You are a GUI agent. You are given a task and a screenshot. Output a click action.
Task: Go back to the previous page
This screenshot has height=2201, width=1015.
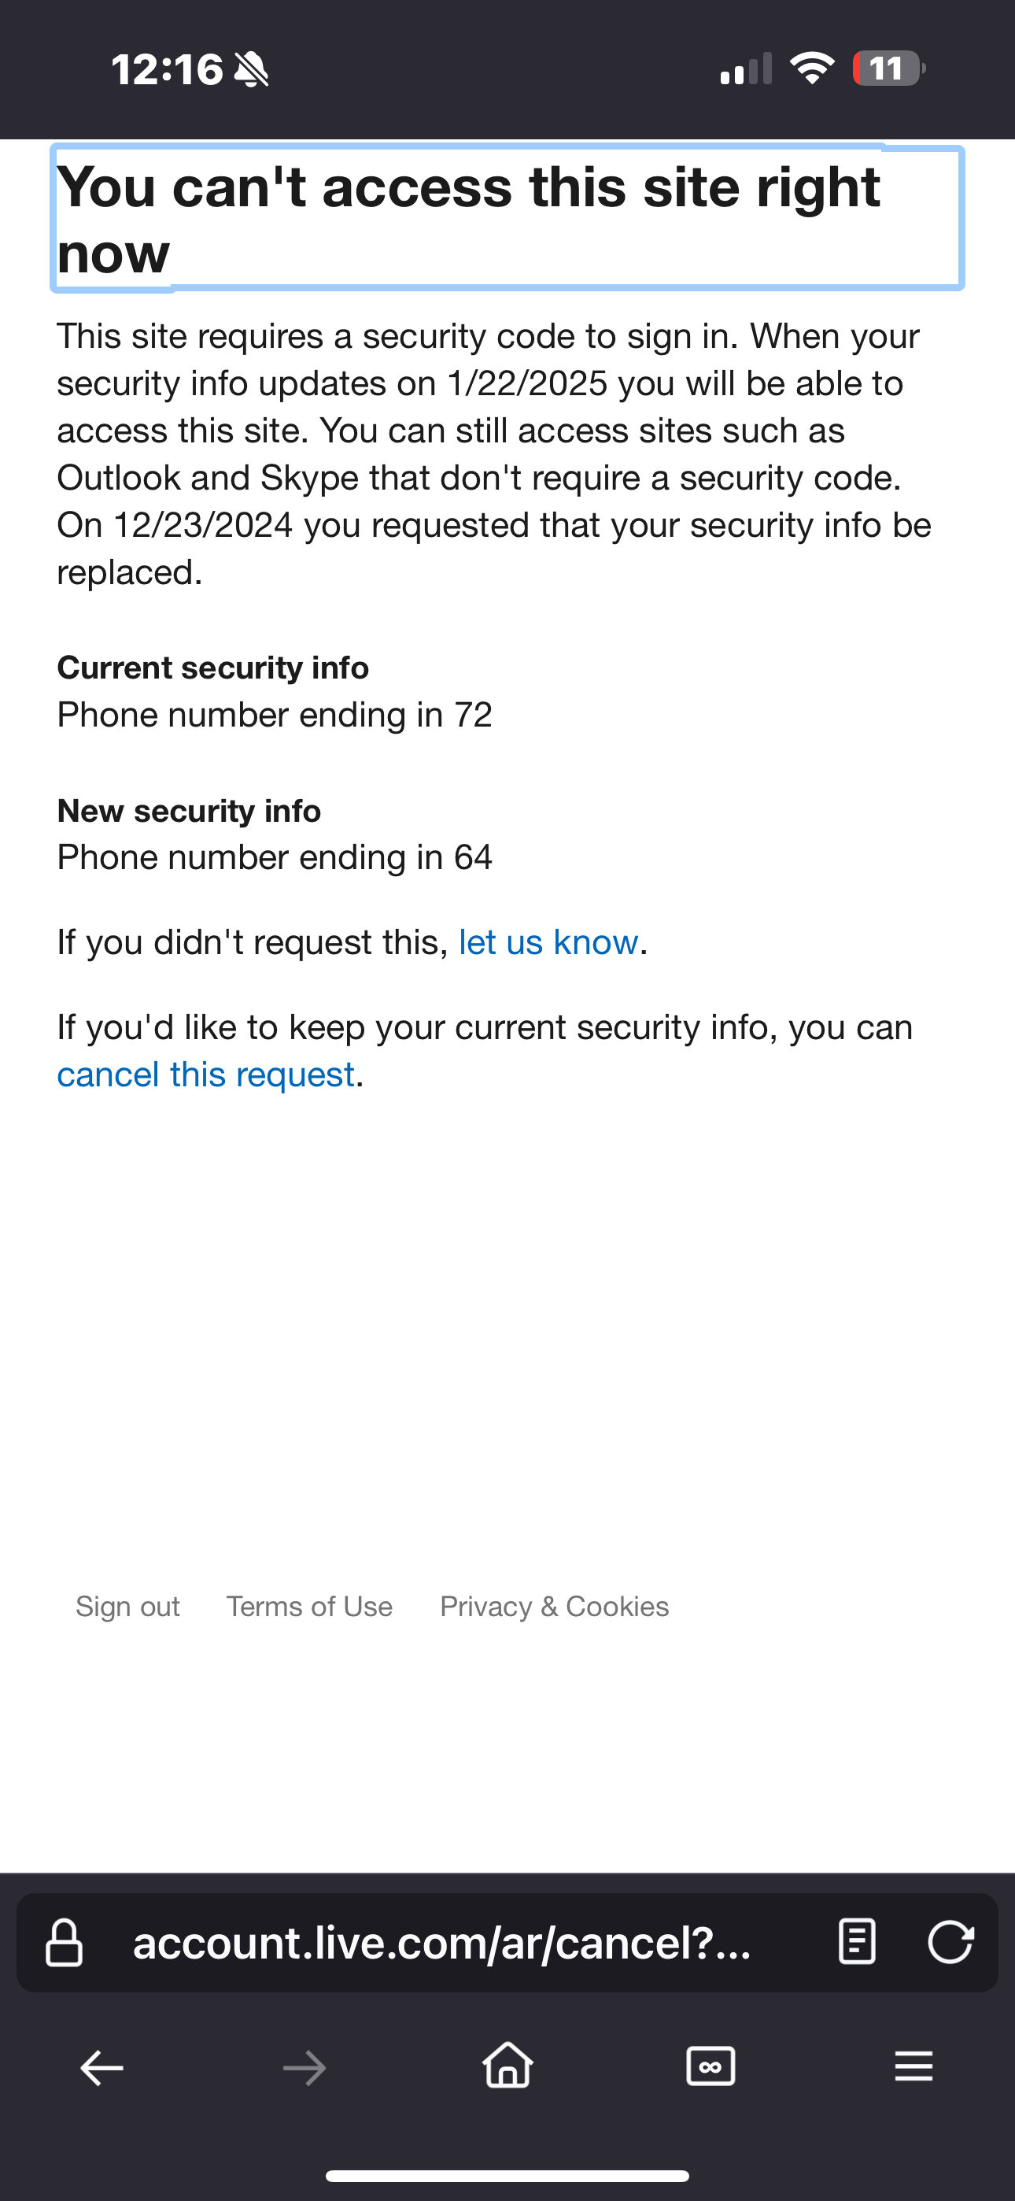click(x=101, y=2067)
